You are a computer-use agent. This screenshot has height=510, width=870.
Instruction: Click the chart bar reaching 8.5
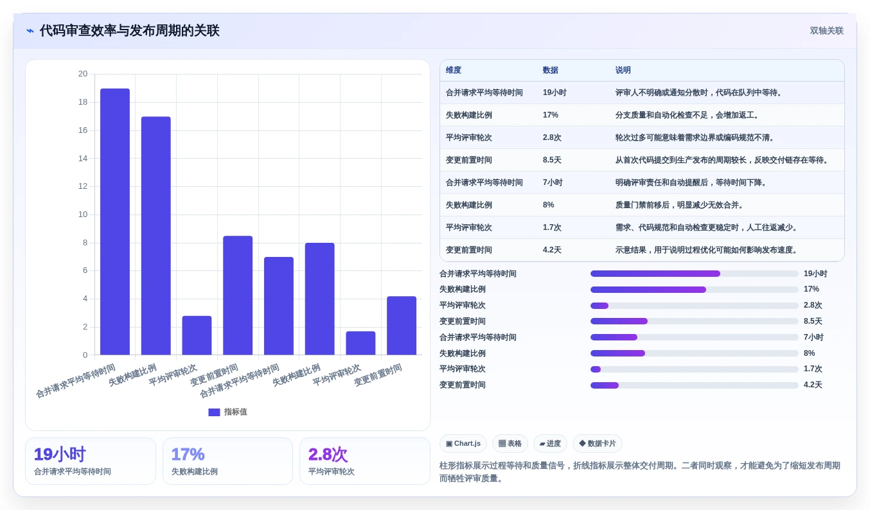point(238,295)
